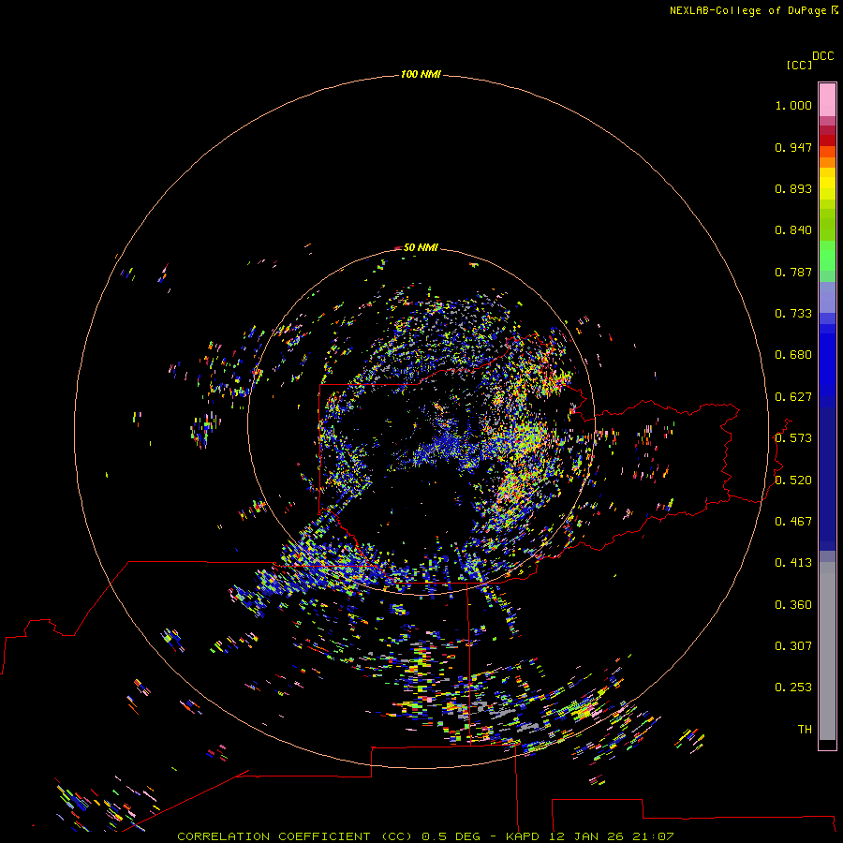Click the DCC label above the color bar

pyautogui.click(x=823, y=56)
